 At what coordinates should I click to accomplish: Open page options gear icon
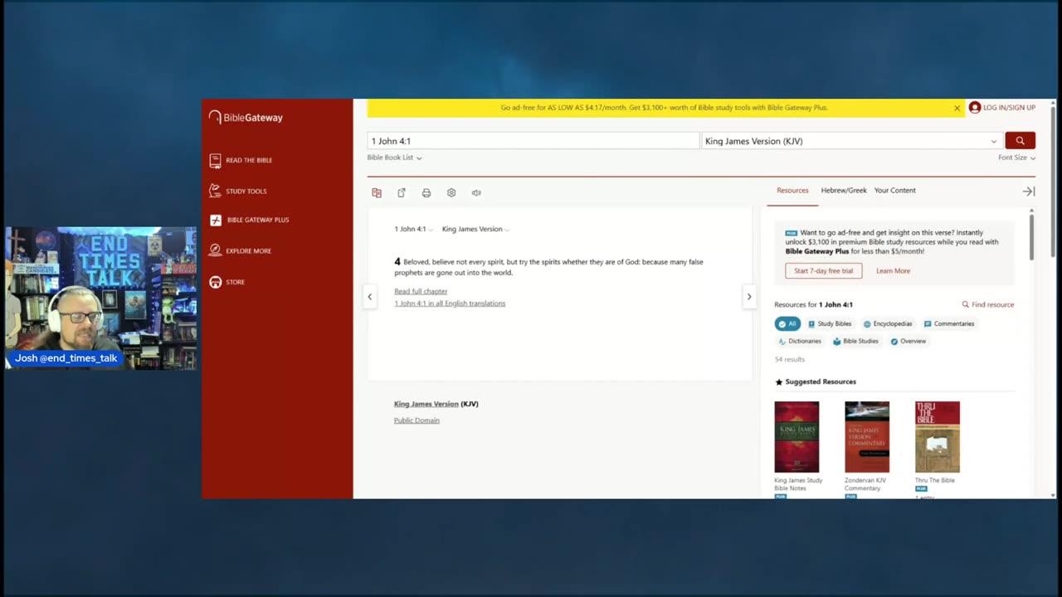coord(451,192)
